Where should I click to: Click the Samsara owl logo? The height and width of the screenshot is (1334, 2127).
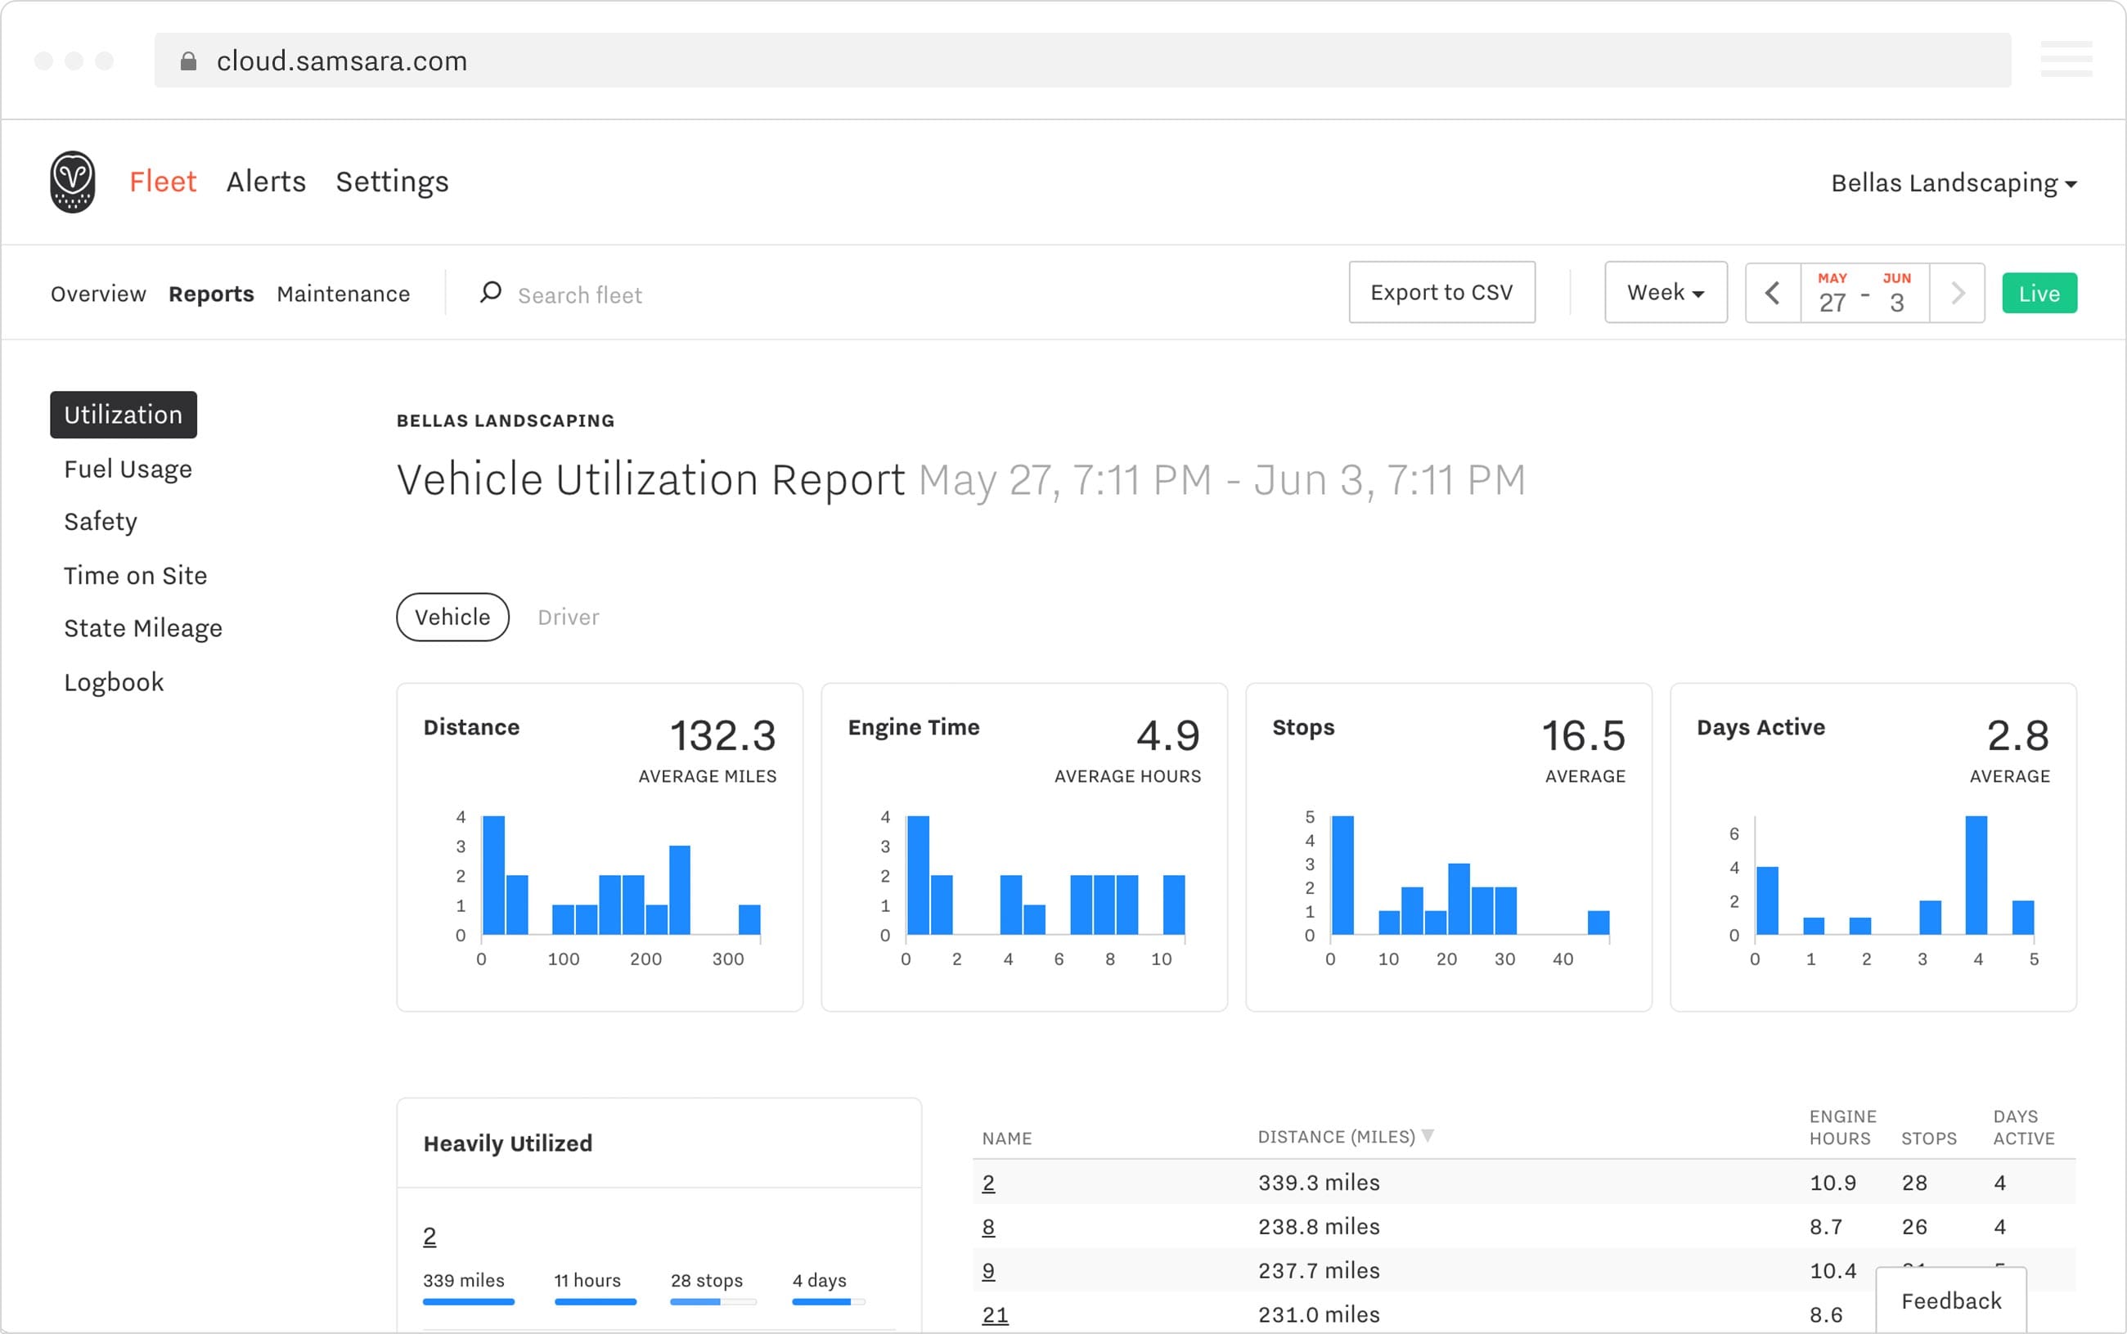(x=72, y=182)
